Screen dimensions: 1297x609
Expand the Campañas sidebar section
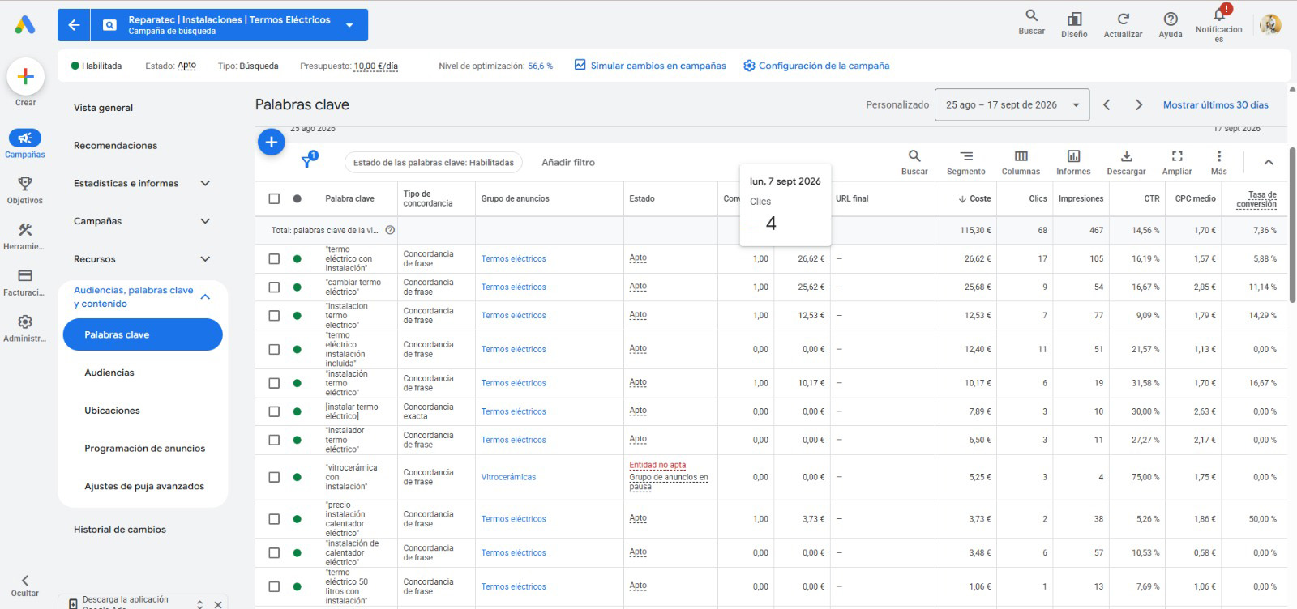click(205, 221)
